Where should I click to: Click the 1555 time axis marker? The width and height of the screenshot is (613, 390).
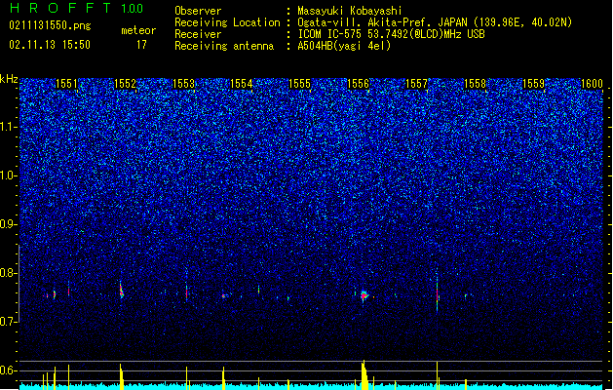coord(300,84)
